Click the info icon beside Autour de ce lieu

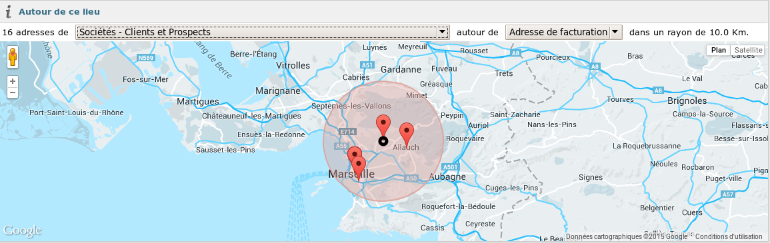pos(9,11)
